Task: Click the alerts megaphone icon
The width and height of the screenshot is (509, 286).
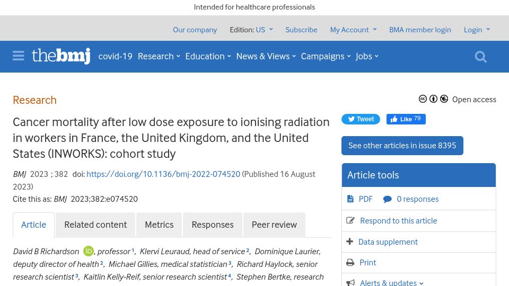Action: click(350, 283)
